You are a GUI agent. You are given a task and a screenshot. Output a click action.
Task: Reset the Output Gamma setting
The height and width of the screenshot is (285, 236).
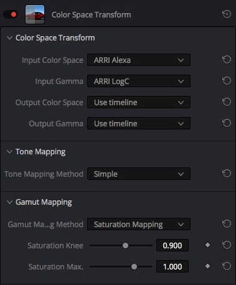click(x=227, y=123)
